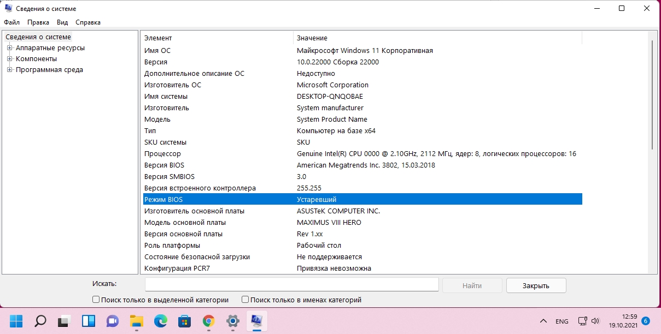Open Microsoft Store from the taskbar

184,321
